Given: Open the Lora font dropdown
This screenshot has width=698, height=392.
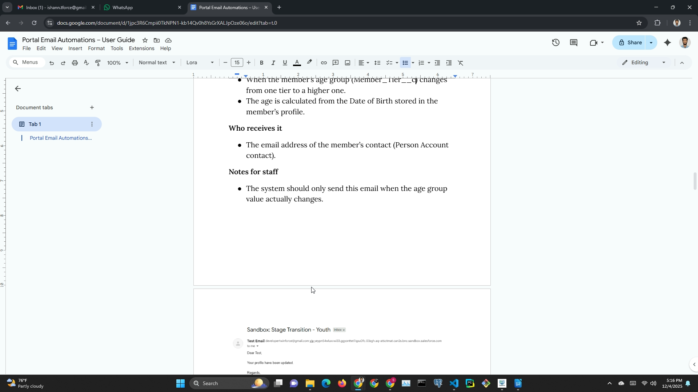Looking at the screenshot, I should coord(200,63).
